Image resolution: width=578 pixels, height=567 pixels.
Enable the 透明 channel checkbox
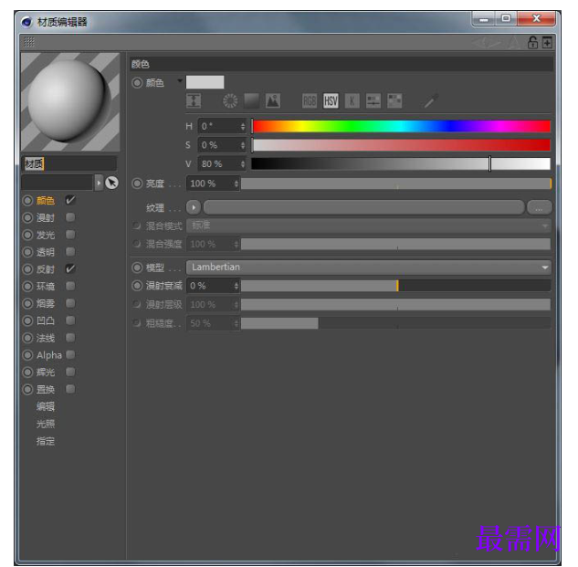pos(70,252)
